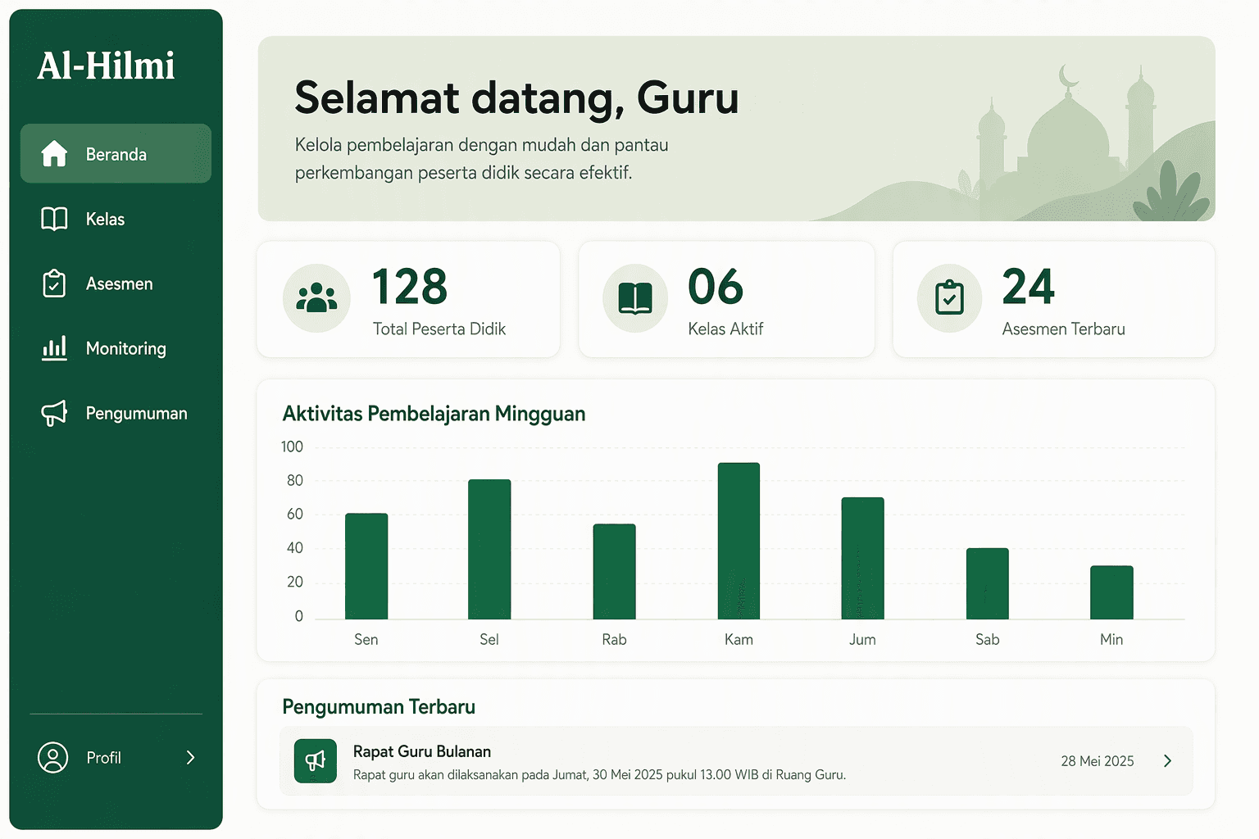Screen dimensions: 1259x839
Task: Click the number 128 in student card
Action: pyautogui.click(x=410, y=287)
